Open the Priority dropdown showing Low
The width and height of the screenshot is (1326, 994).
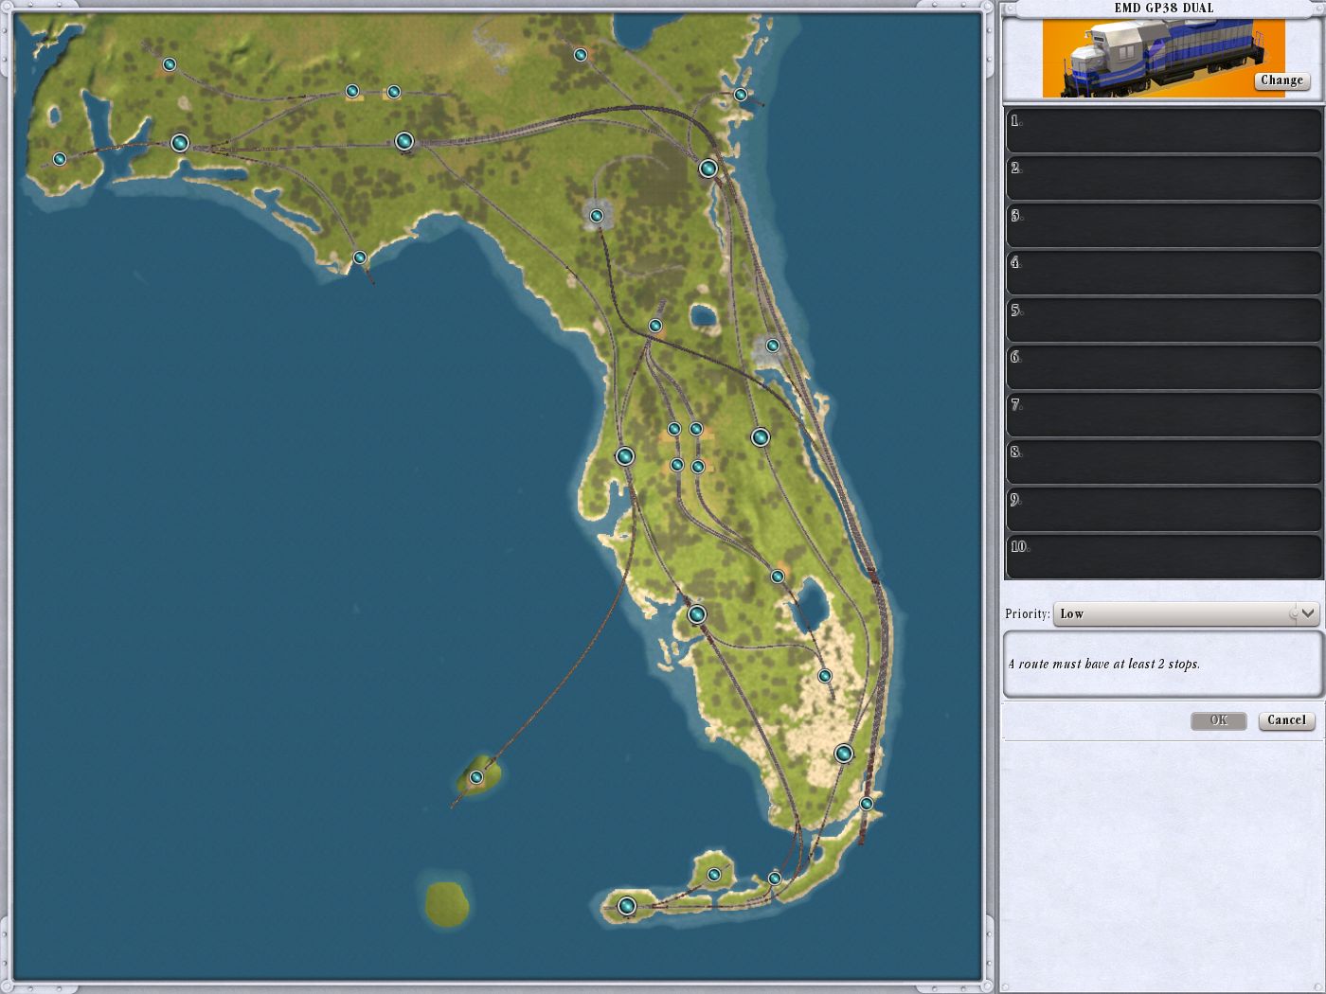click(1186, 613)
